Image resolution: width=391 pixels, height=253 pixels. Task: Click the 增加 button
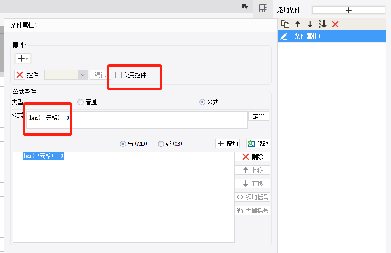[227, 144]
